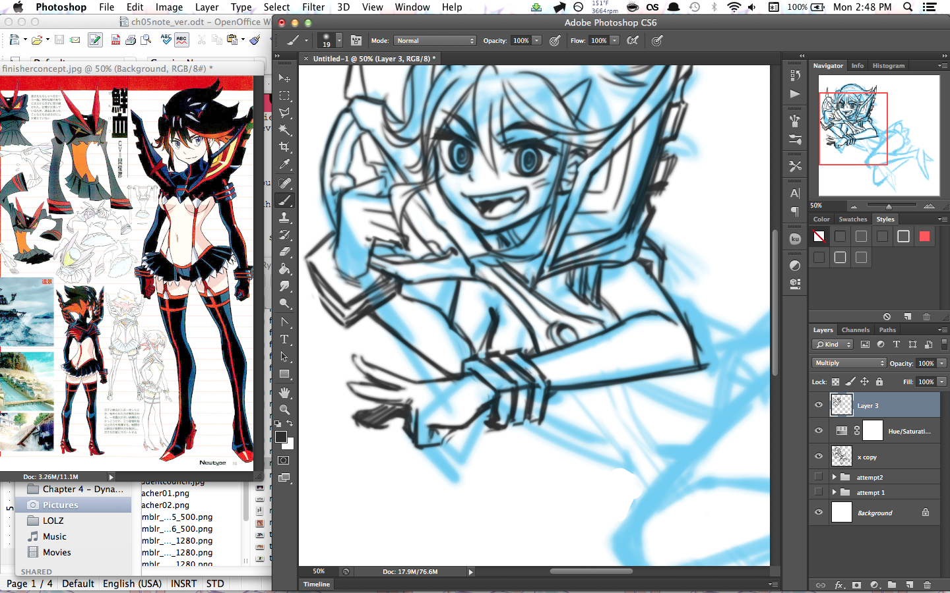Clear style with the Styles panel button
Image resolution: width=950 pixels, height=593 pixels.
(887, 317)
